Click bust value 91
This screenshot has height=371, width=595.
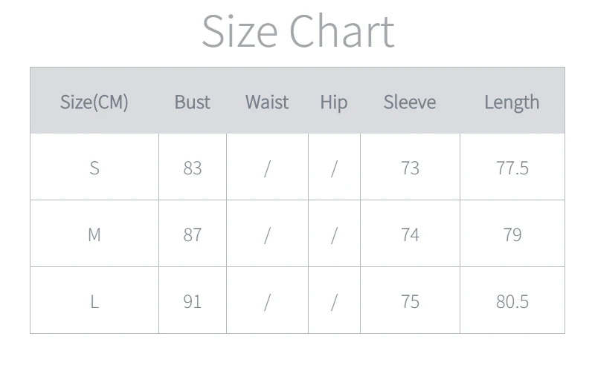pos(193,301)
